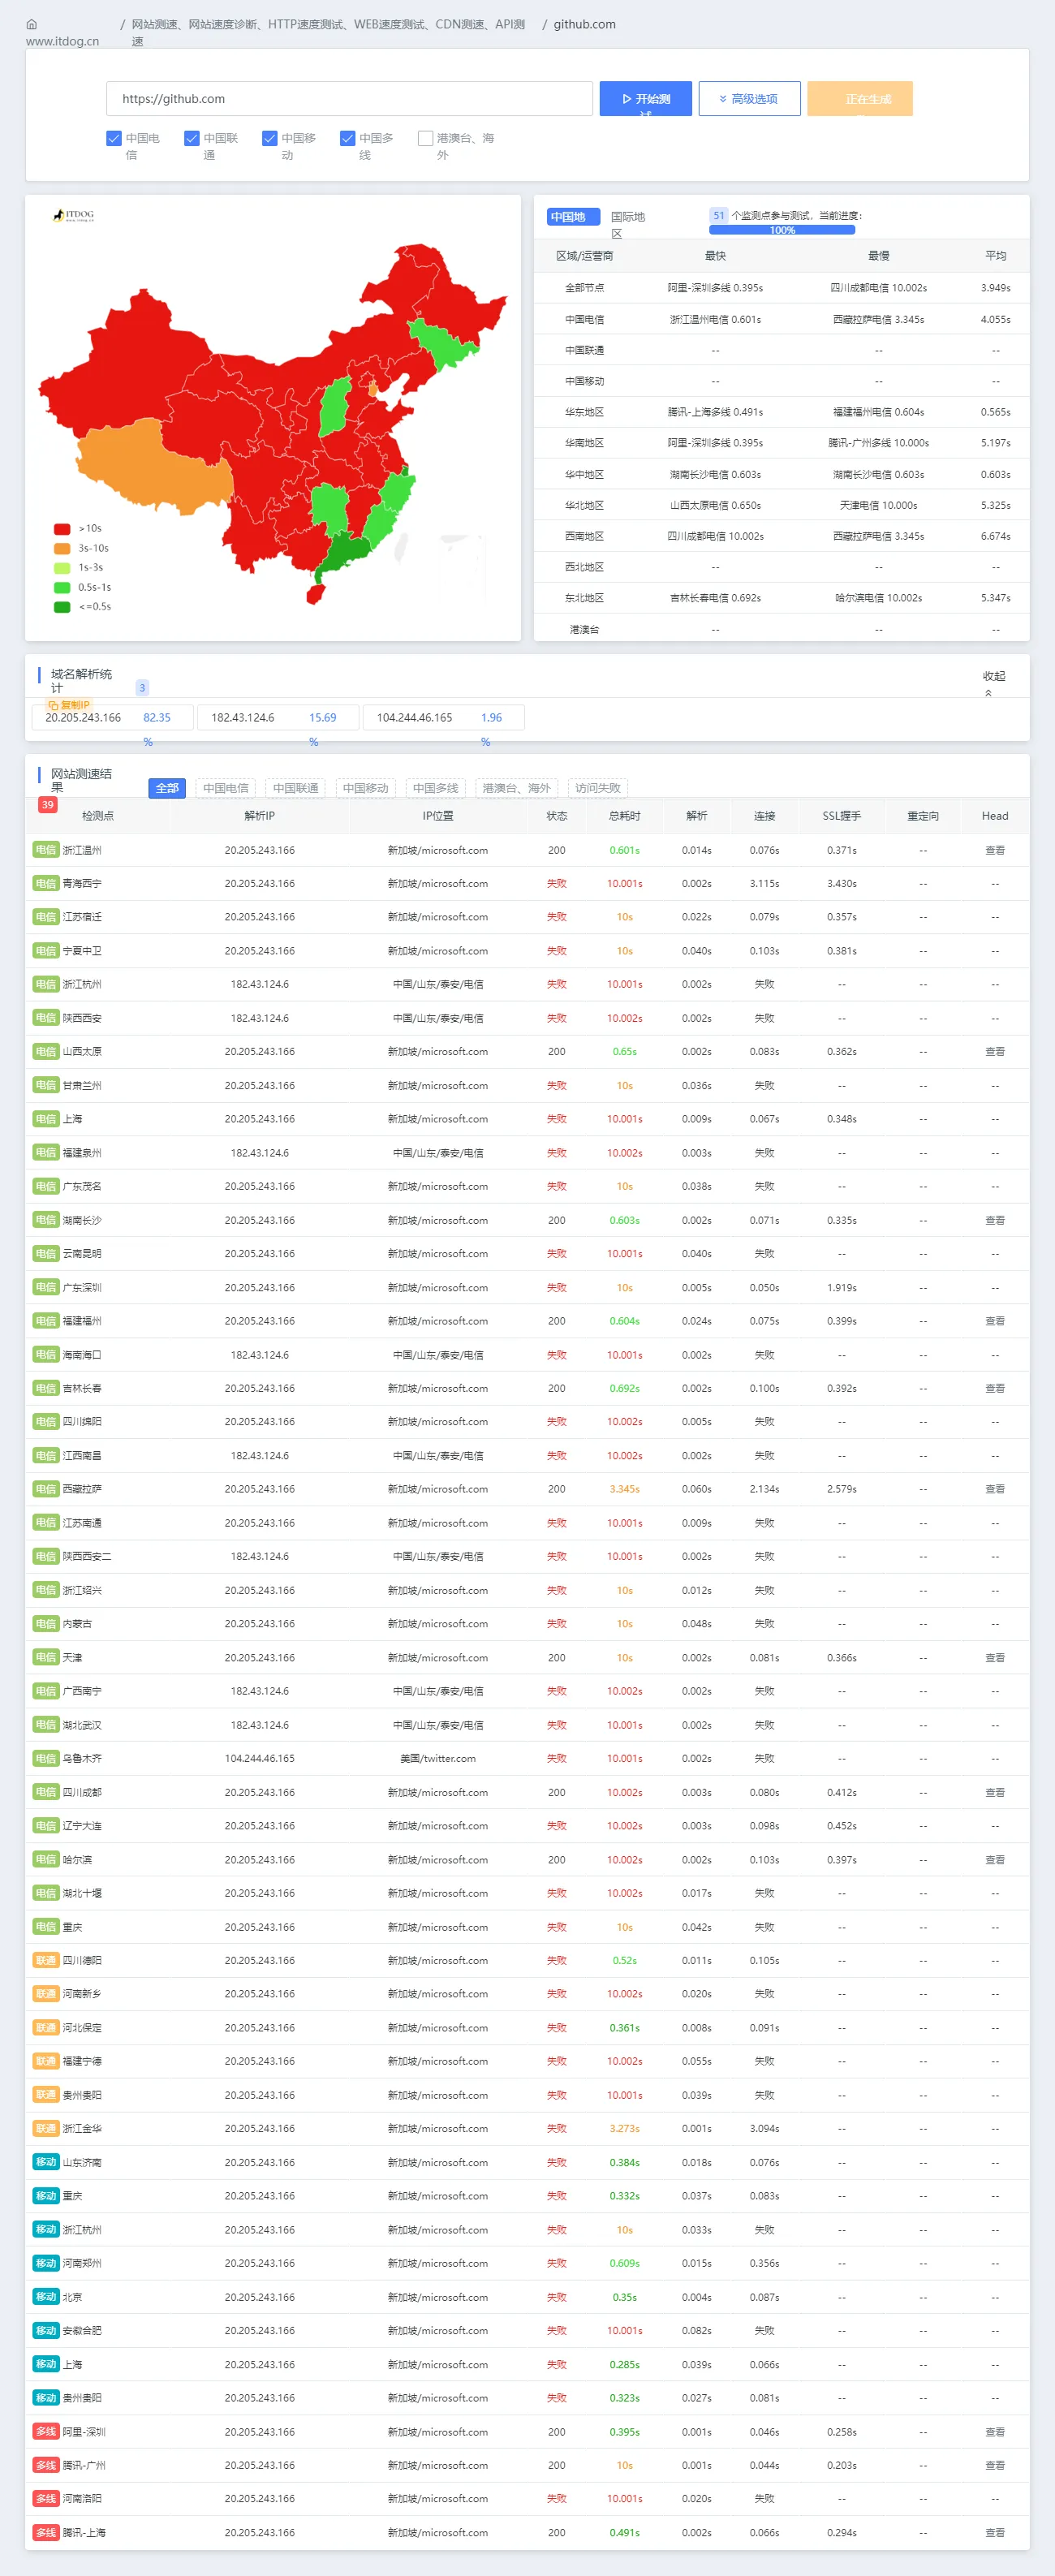Screen dimensions: 1055x2576
Task: Filter results by 中国多线
Action: (436, 788)
